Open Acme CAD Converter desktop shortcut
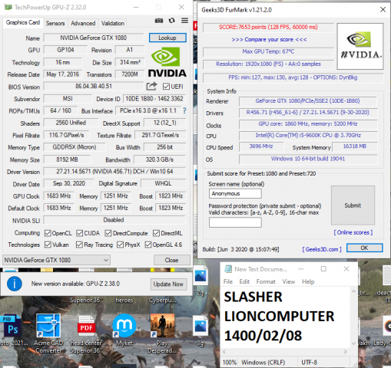Image resolution: width=391 pixels, height=368 pixels. (x=48, y=326)
